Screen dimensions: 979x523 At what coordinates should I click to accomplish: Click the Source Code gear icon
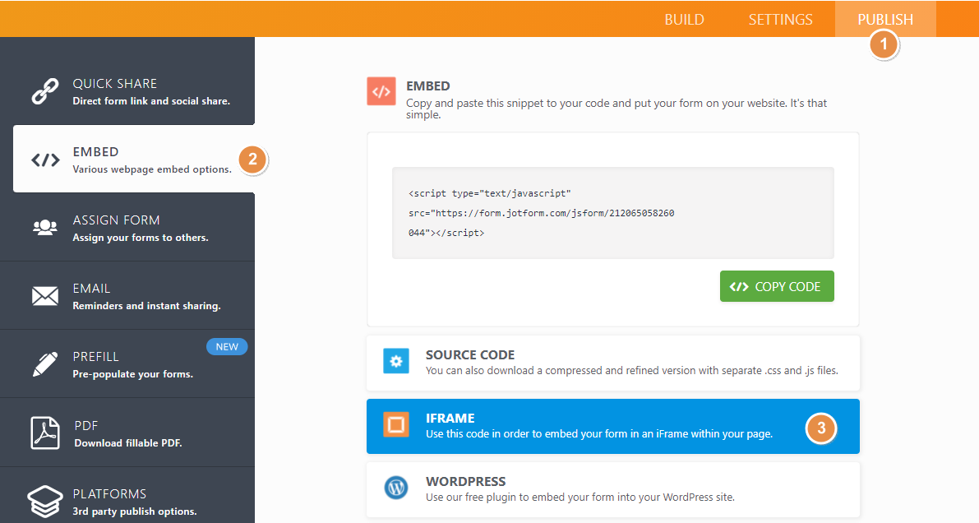pyautogui.click(x=396, y=362)
